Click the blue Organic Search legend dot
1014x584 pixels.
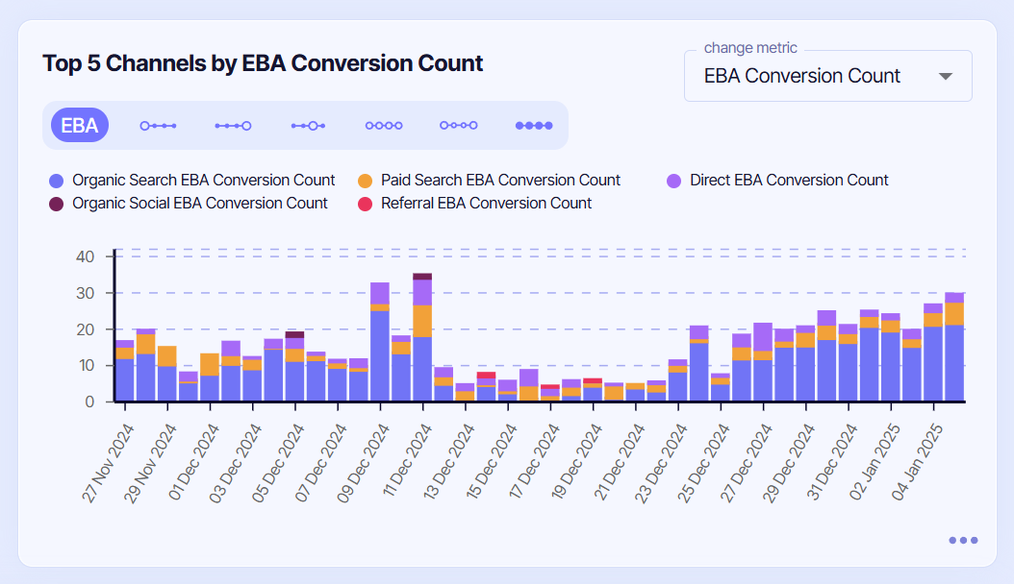point(56,181)
